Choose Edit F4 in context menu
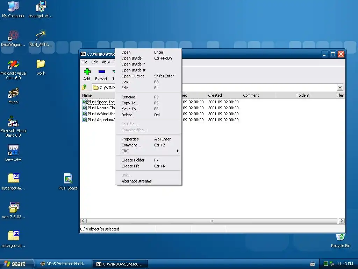 [148, 88]
